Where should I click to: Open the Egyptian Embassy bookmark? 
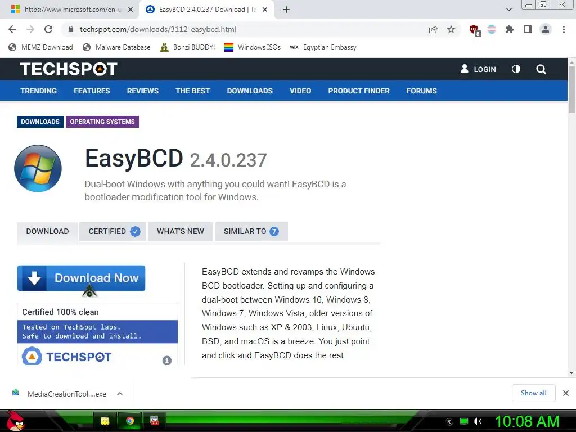pos(323,47)
